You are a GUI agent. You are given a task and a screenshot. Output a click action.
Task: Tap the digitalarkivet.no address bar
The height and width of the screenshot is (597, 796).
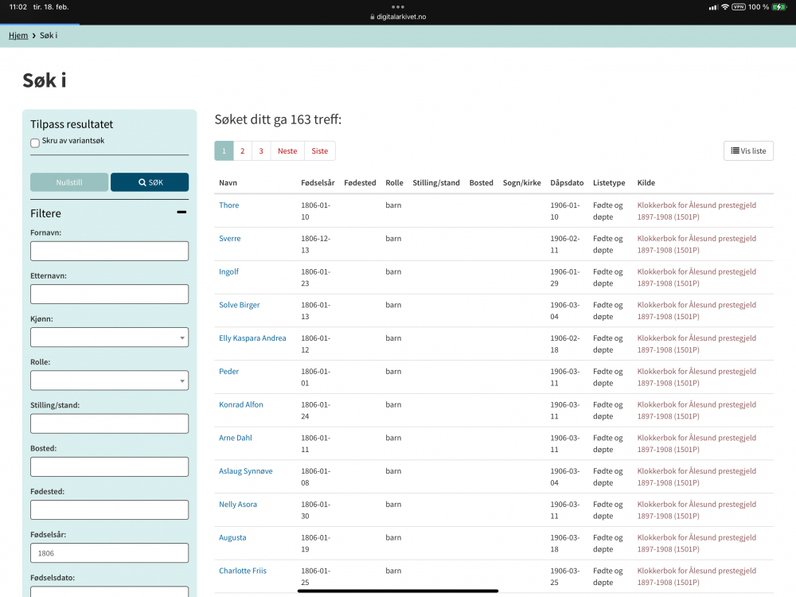click(398, 17)
